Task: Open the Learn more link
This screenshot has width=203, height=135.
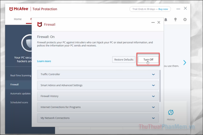Action: [x=44, y=61]
